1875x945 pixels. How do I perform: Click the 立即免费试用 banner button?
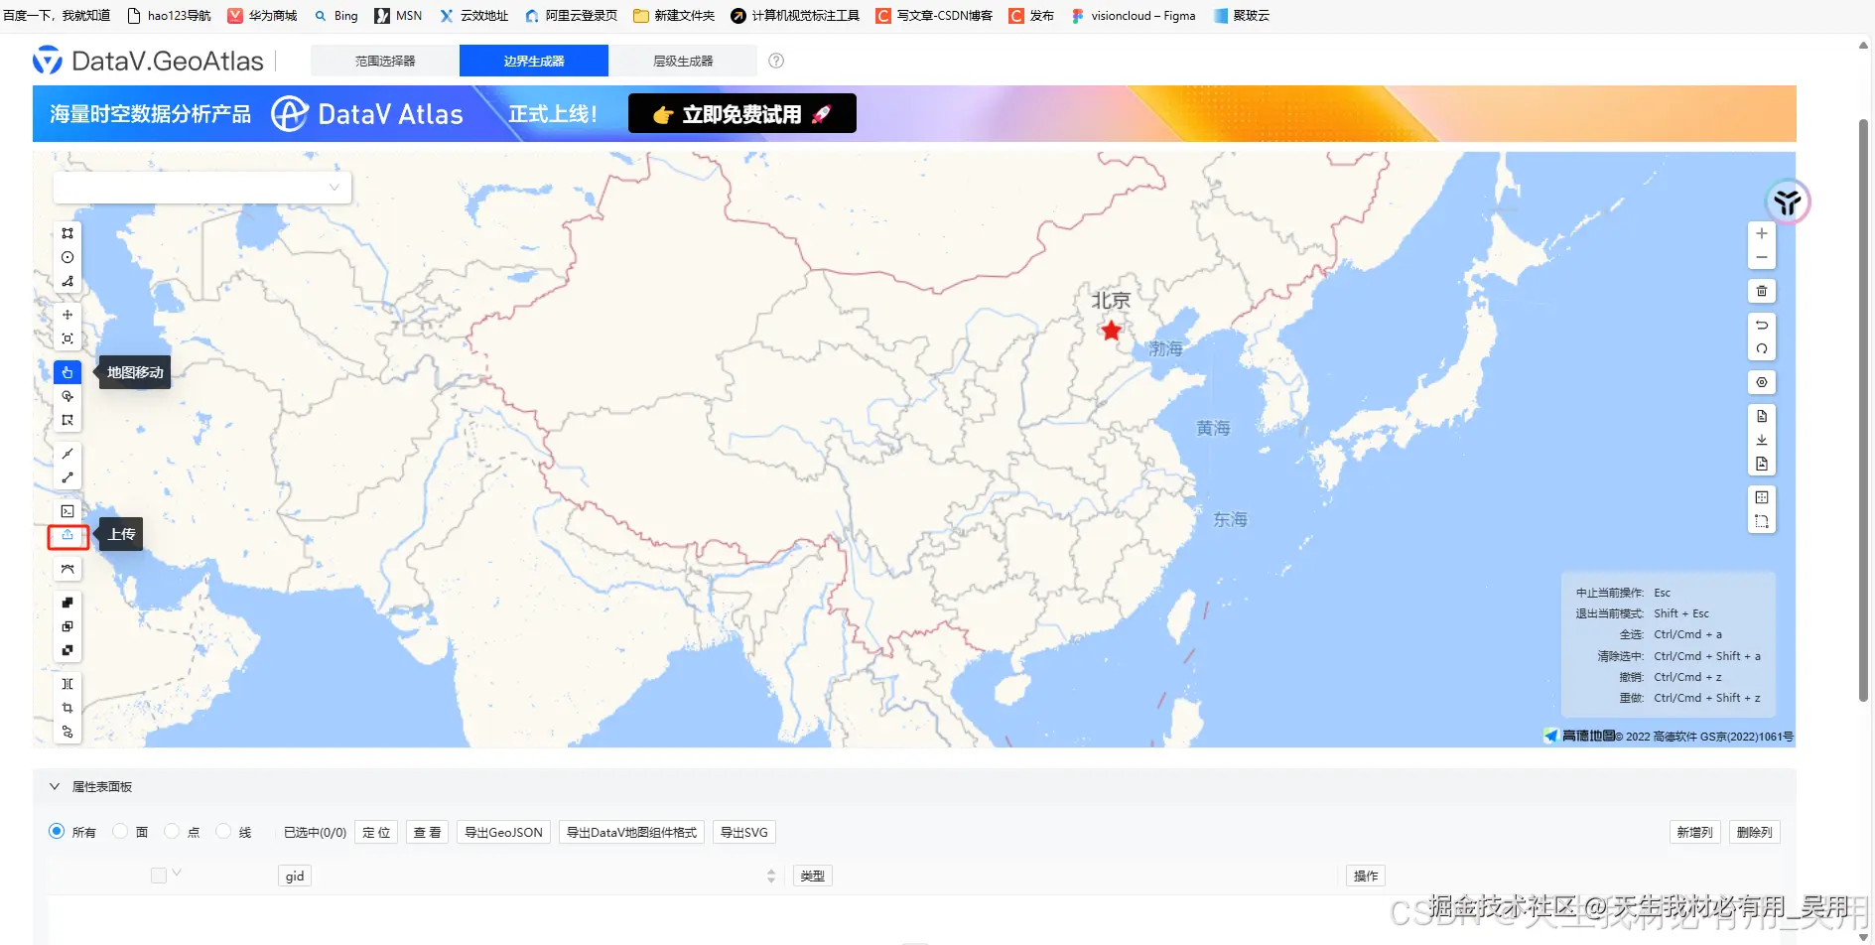coord(740,113)
